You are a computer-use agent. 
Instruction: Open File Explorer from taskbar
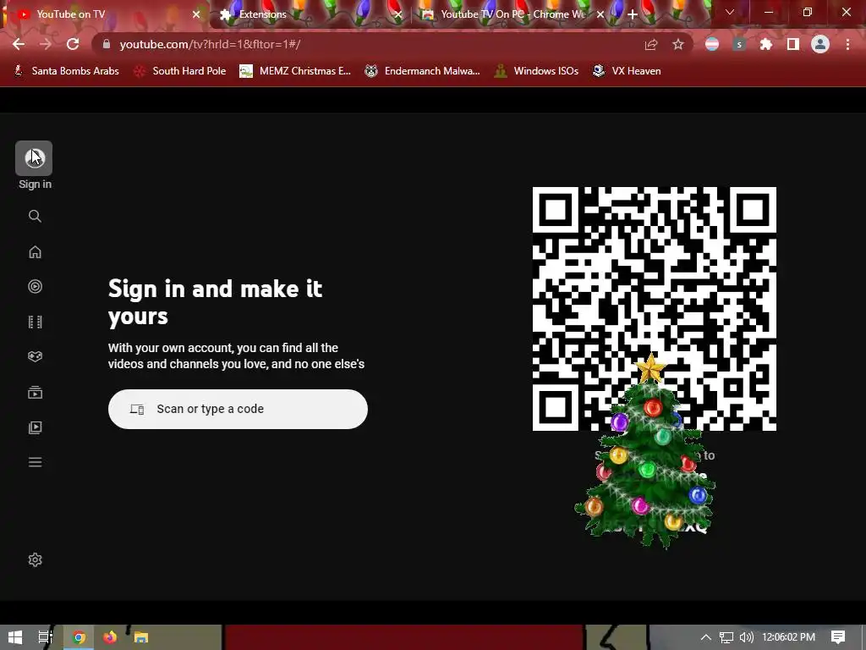tap(141, 637)
